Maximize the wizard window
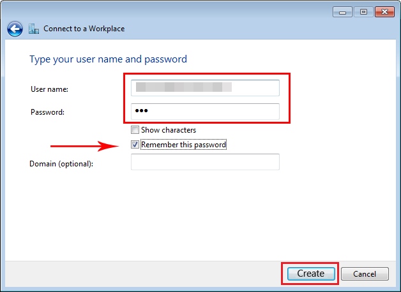This screenshot has width=401, height=292. [363, 12]
